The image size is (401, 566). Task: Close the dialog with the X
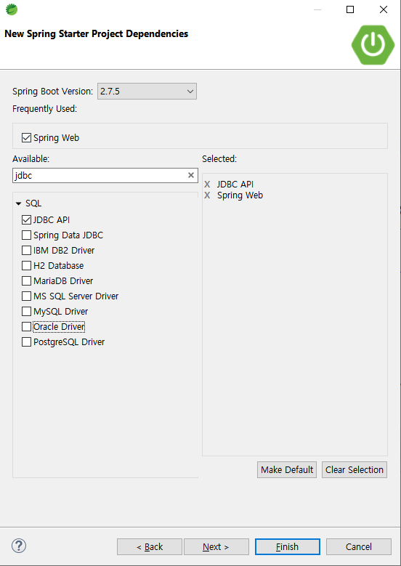(384, 9)
